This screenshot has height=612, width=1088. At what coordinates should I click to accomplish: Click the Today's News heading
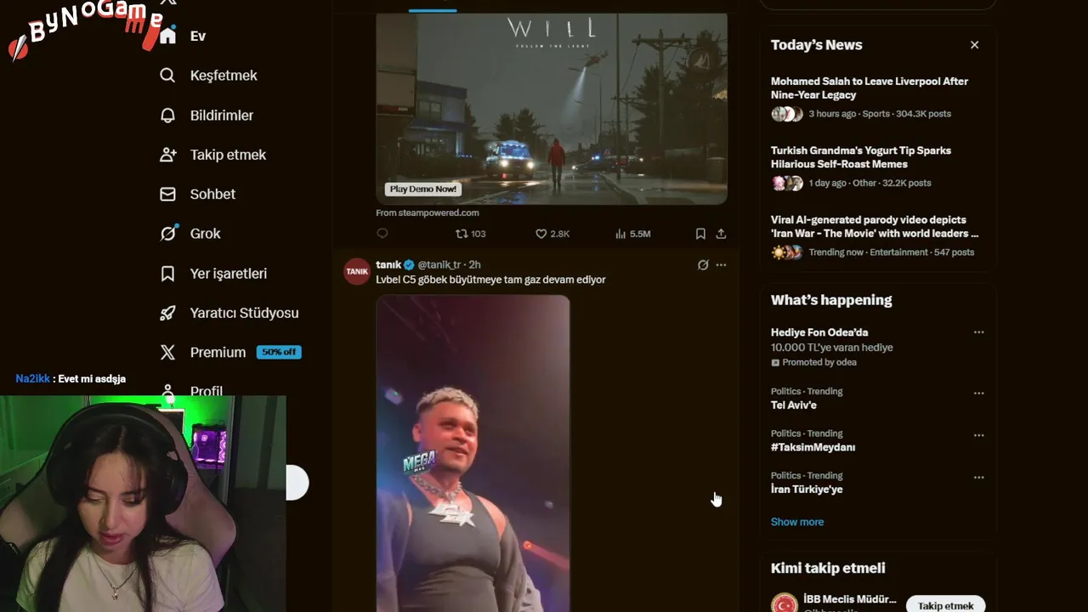point(816,45)
